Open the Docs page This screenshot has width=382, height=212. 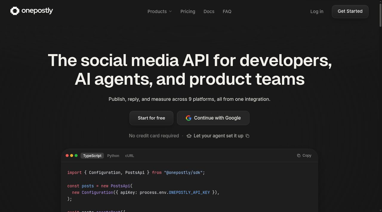(209, 11)
